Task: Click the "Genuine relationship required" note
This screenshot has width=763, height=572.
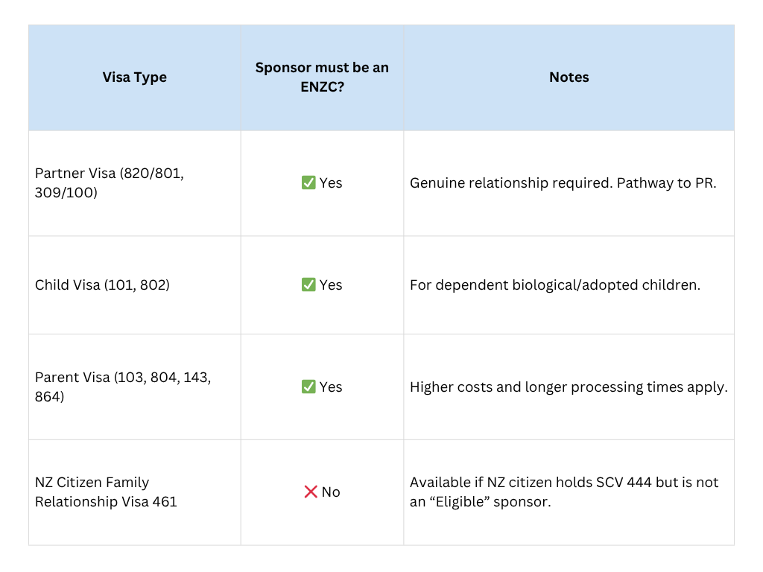Action: pos(510,183)
